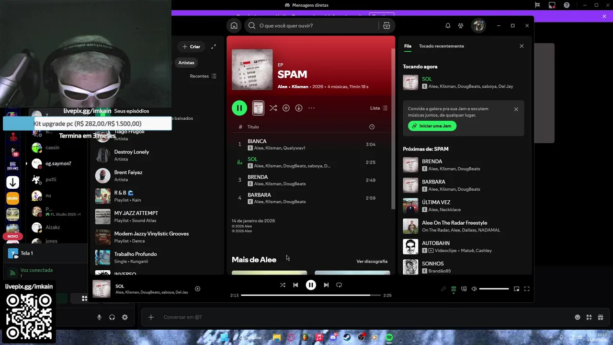Viewport: 613px width, 345px height.
Task: Mute Spotify volume speaker icon
Action: click(x=474, y=289)
